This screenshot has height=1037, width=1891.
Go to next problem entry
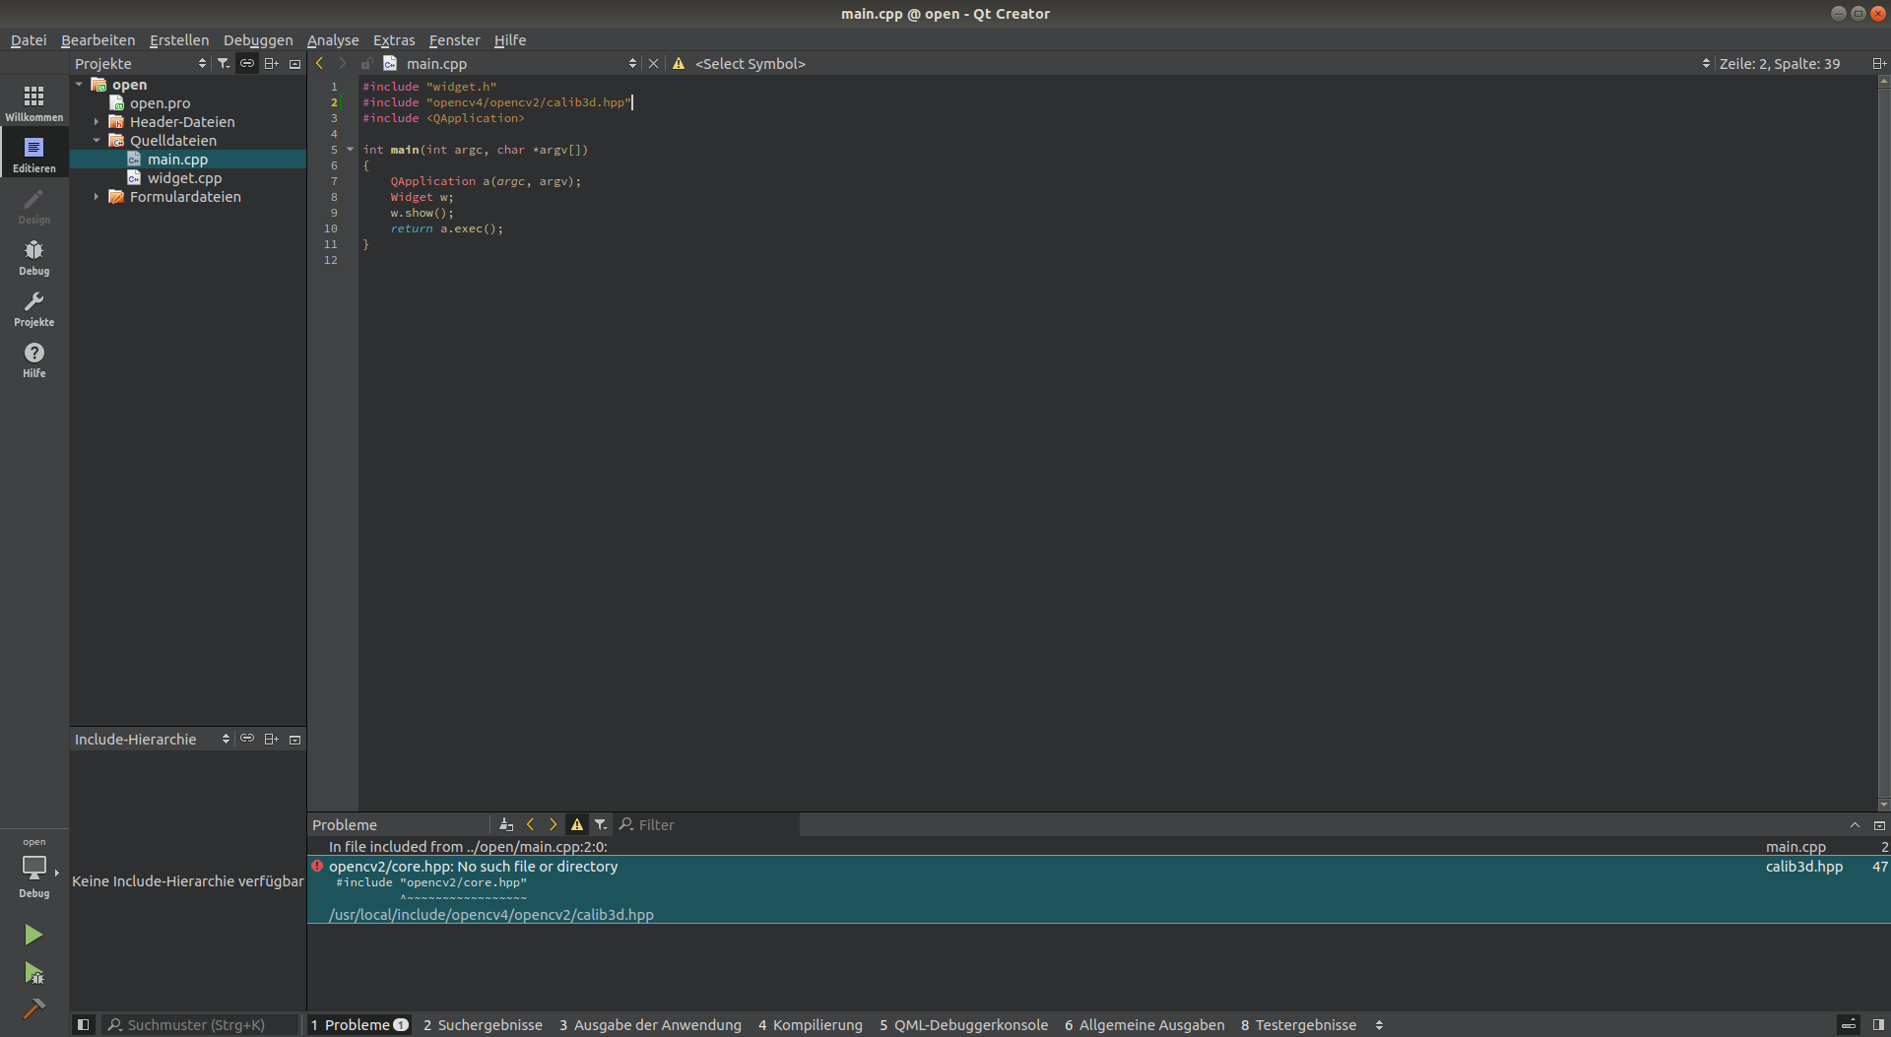[554, 824]
